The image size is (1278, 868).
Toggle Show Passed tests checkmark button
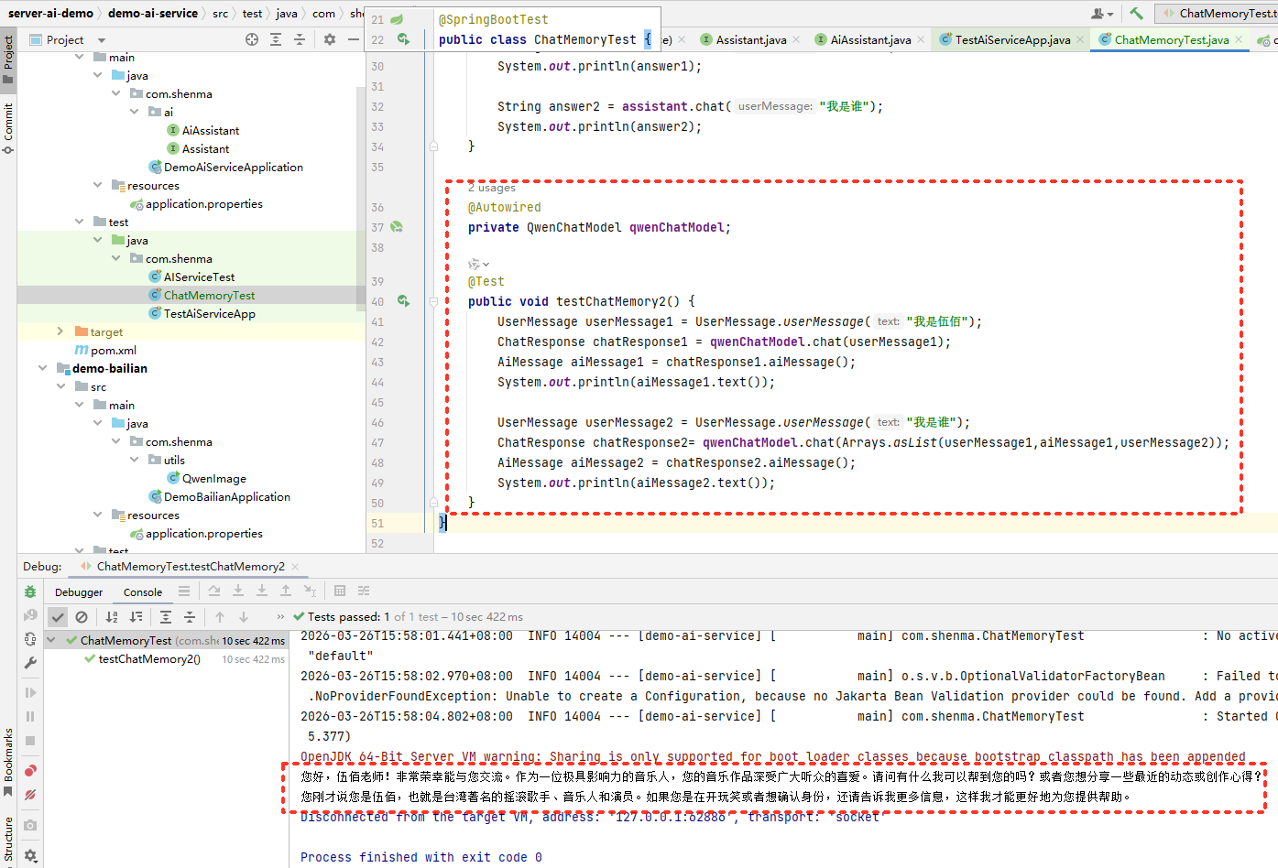coord(58,617)
